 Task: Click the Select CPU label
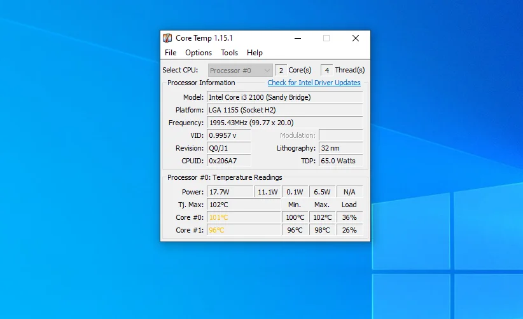pos(180,70)
